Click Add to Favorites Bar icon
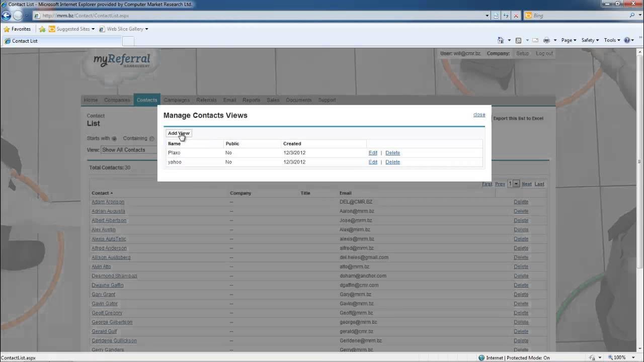Screen dimensions: 644x362 point(42,29)
